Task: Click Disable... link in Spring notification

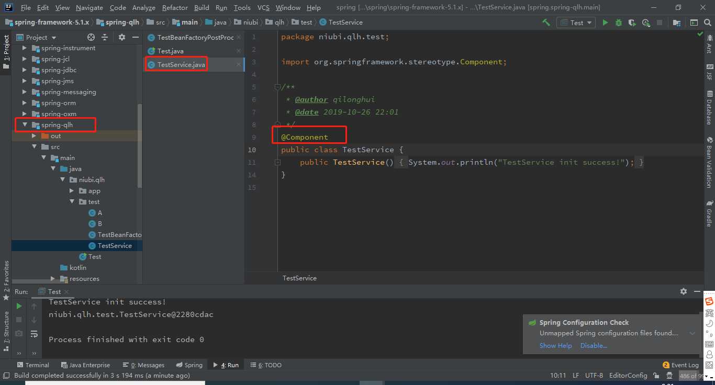Action: [594, 346]
